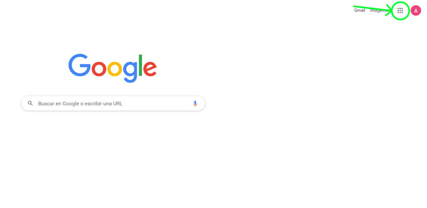427x208 pixels.
Task: Click the first red letter o in the logo
Action: pos(99,69)
